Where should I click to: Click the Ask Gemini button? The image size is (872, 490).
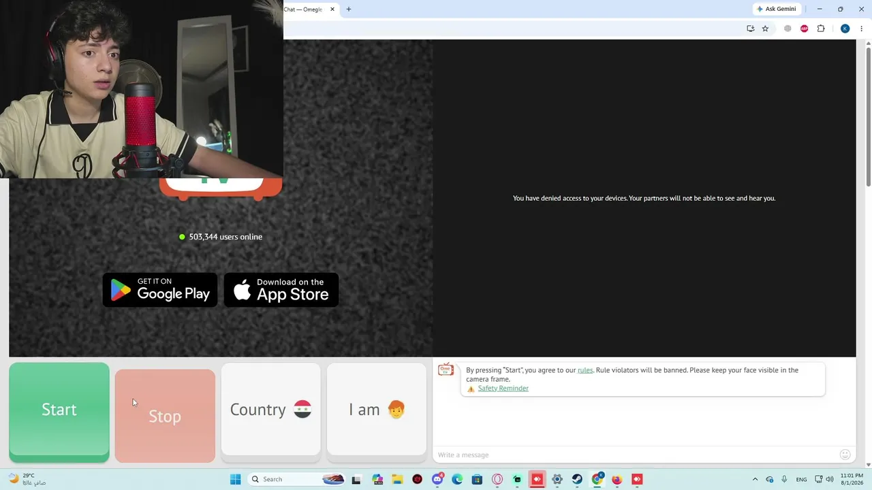(776, 9)
